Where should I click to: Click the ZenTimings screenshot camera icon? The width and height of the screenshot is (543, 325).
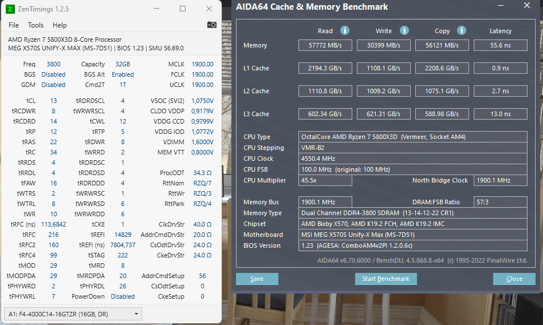click(211, 25)
